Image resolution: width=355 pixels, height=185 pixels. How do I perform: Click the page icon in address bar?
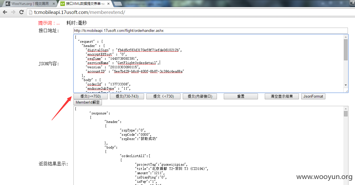(31, 12)
